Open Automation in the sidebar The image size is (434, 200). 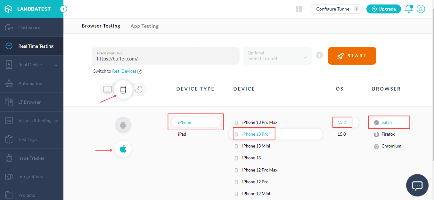pyautogui.click(x=30, y=84)
